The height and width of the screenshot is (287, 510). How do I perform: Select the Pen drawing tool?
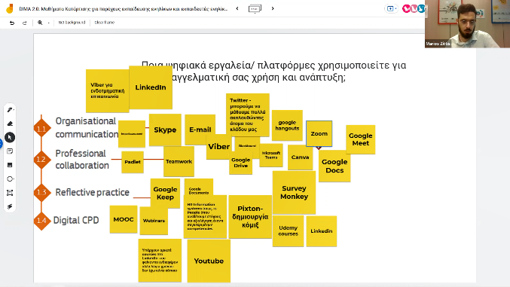(10, 110)
